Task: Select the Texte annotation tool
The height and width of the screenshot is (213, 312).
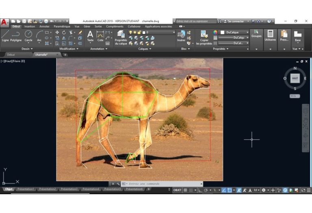Action: point(90,36)
